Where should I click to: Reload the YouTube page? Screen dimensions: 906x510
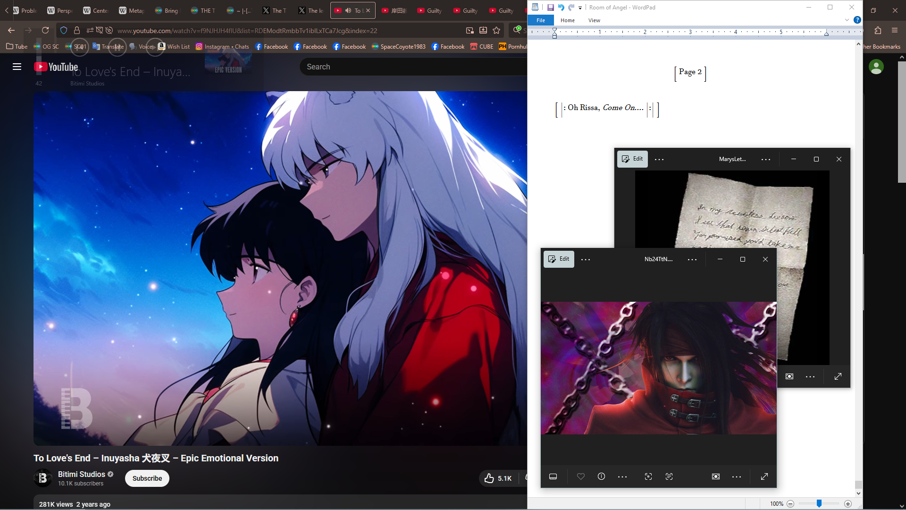(x=45, y=31)
